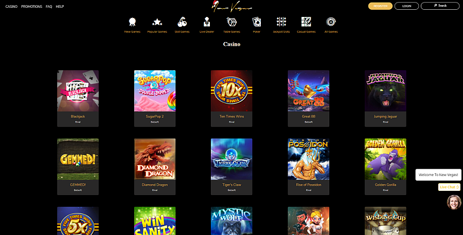Open the Live Chat button
This screenshot has width=463, height=235.
point(449,187)
